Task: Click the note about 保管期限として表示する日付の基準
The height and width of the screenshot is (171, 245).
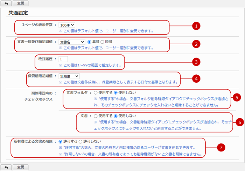Action: click(118, 82)
